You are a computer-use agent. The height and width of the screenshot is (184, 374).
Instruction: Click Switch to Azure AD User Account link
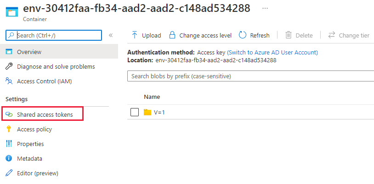272,53
